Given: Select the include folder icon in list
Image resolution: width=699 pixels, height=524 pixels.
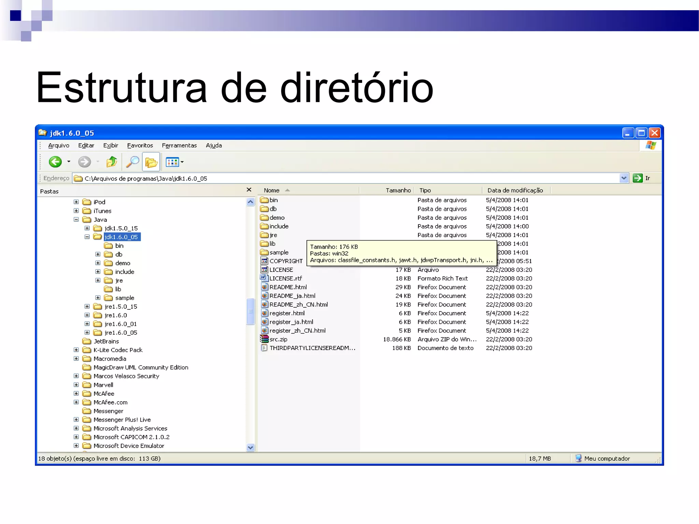Looking at the screenshot, I should click(264, 226).
